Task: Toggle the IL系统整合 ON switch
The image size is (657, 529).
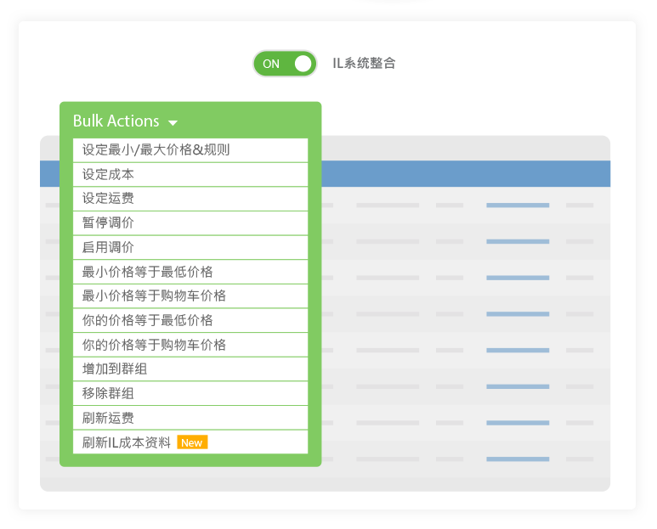Action: [x=285, y=64]
